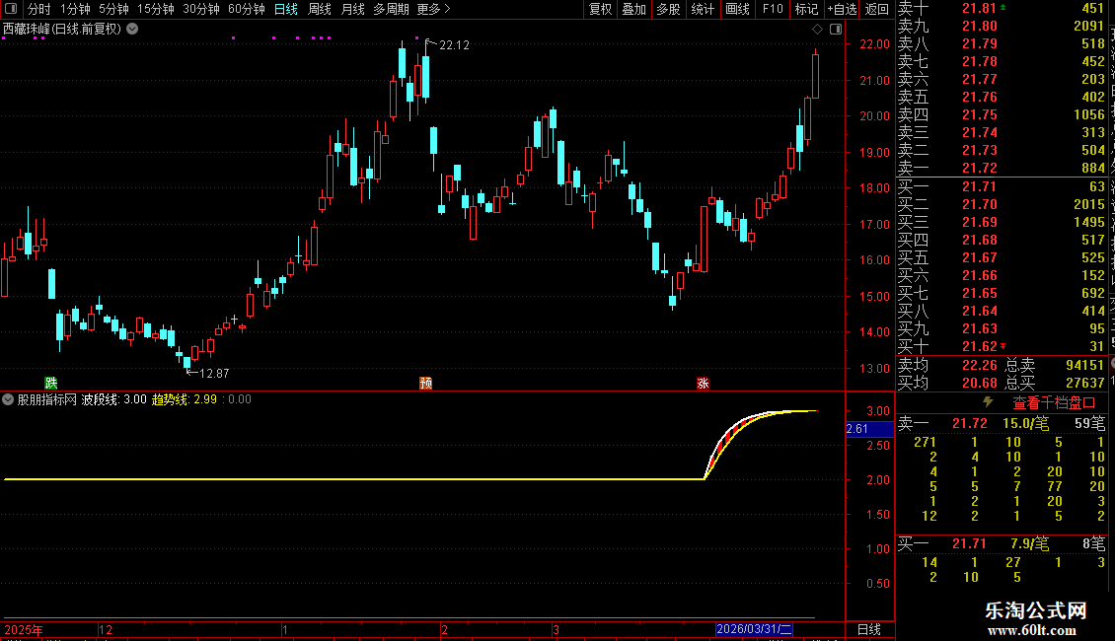Screen dimensions: 1115x641
Task: Select the 日线 daily period
Action: pyautogui.click(x=286, y=9)
